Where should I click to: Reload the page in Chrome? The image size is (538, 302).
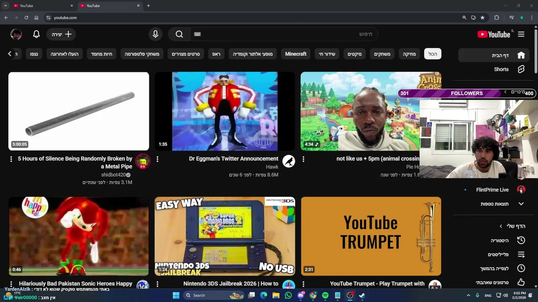coord(26,18)
